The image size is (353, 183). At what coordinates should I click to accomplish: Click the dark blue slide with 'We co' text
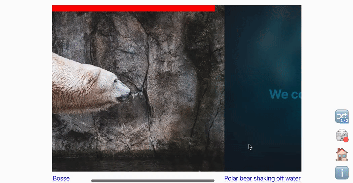(x=263, y=88)
